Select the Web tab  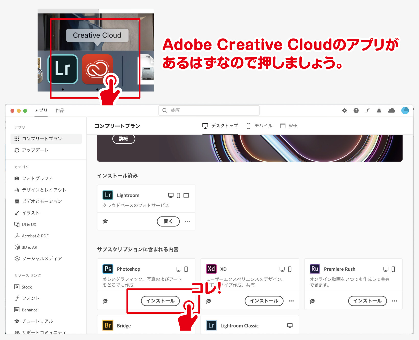point(289,126)
